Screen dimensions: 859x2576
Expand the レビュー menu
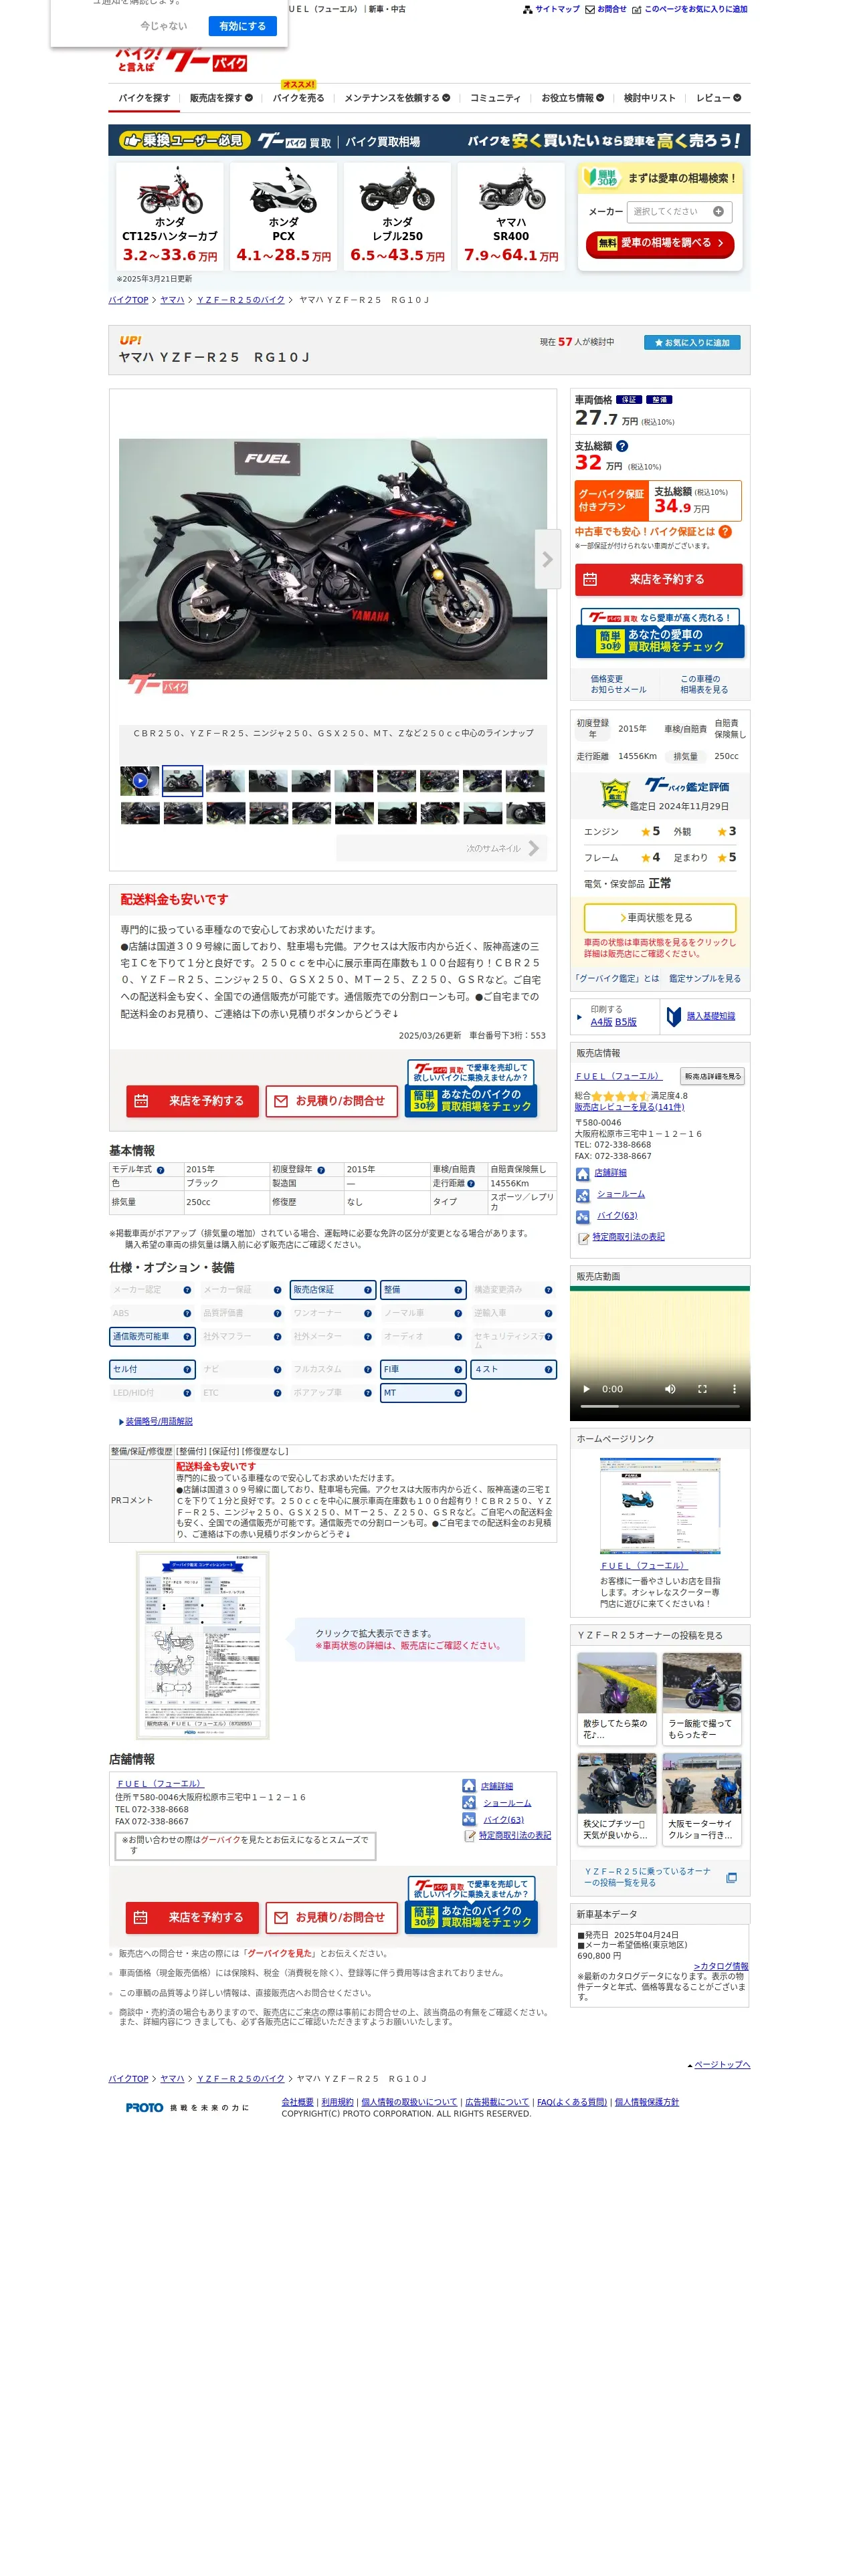(719, 98)
